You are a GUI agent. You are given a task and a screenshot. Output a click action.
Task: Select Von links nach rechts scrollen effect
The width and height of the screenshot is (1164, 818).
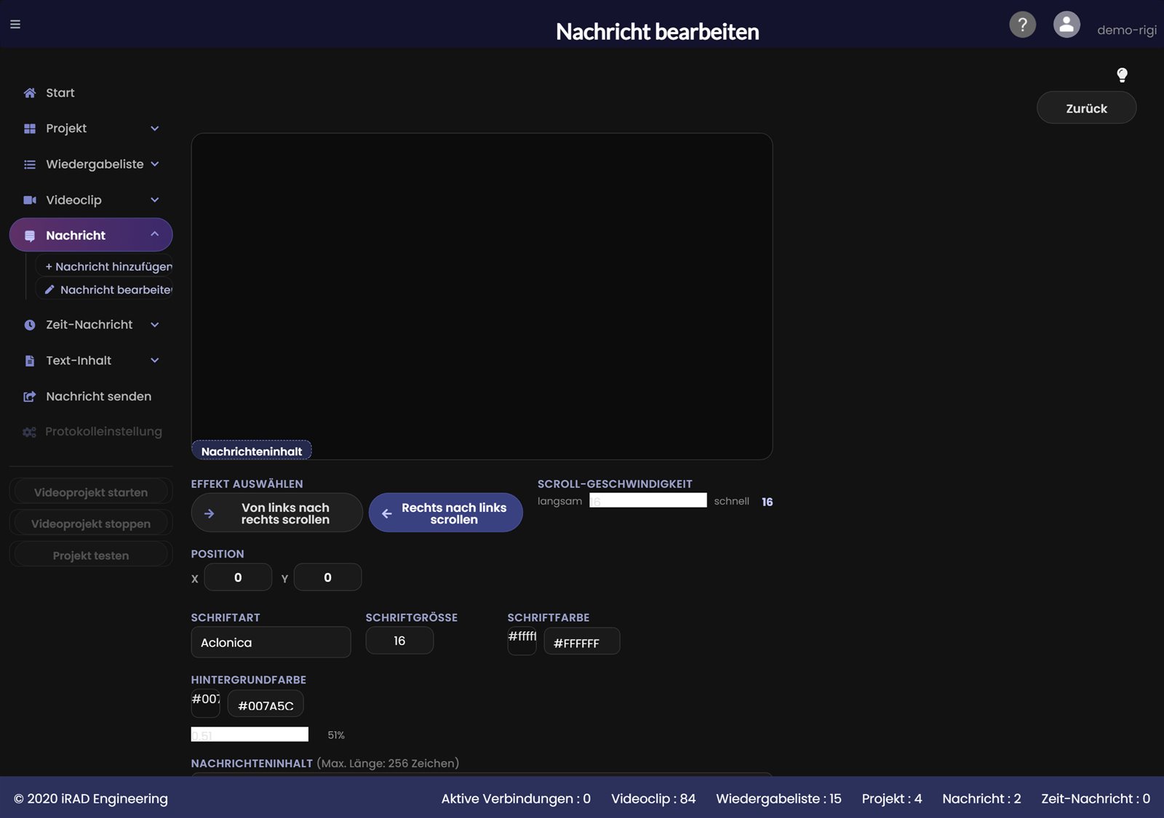(x=276, y=513)
